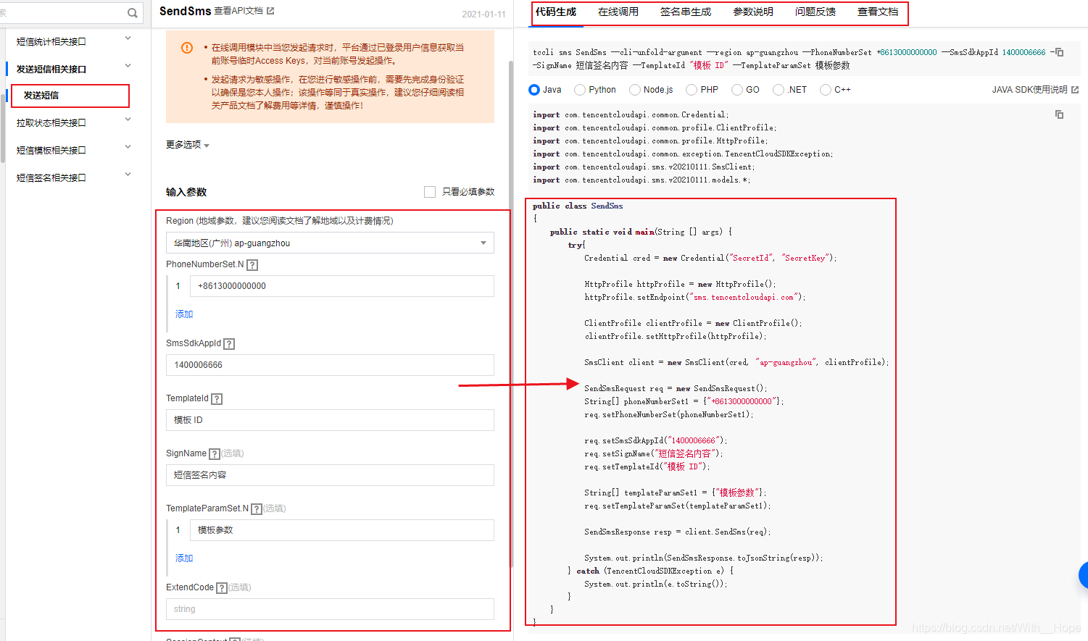Open the SendSms API doc external link icon
The width and height of the screenshot is (1088, 641).
[x=270, y=11]
